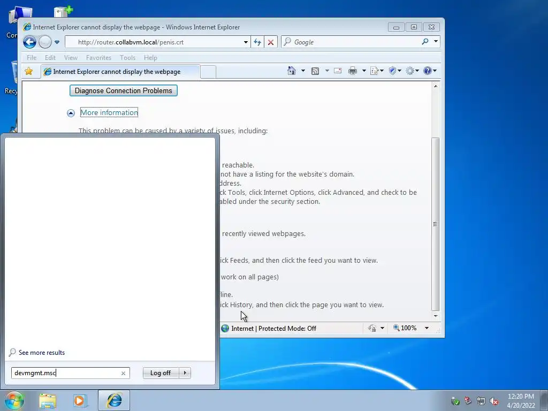Expand the zoom level dropdown arrow

(427, 328)
